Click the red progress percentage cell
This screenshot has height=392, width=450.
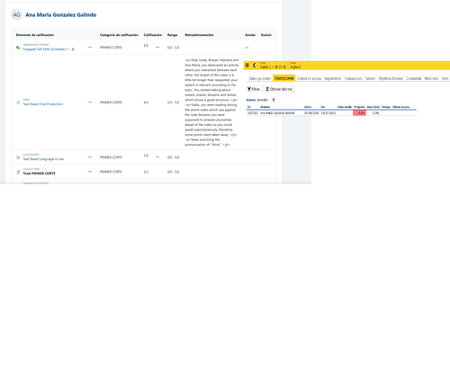tap(359, 113)
